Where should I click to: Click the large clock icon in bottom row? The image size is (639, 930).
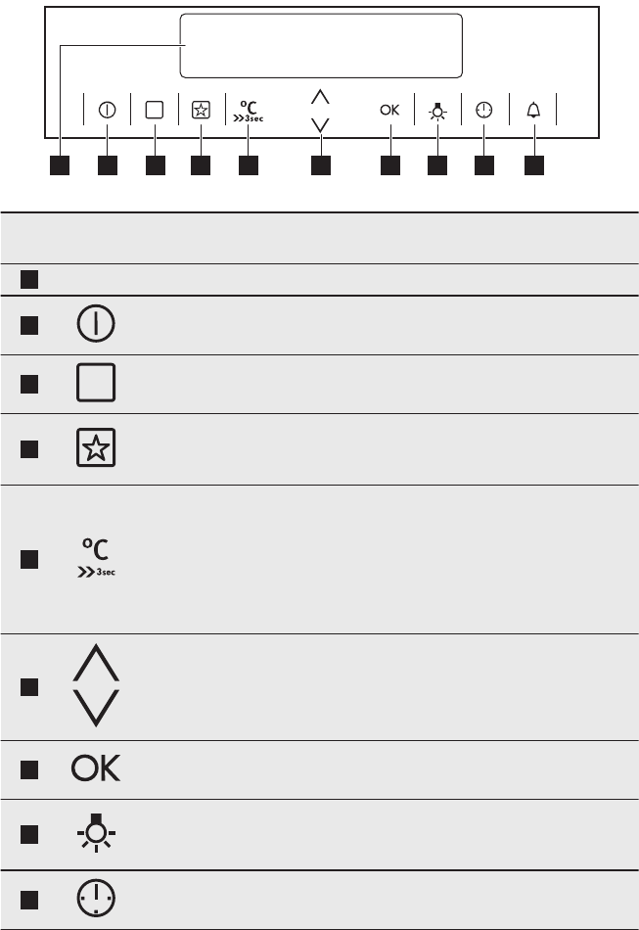point(96,898)
